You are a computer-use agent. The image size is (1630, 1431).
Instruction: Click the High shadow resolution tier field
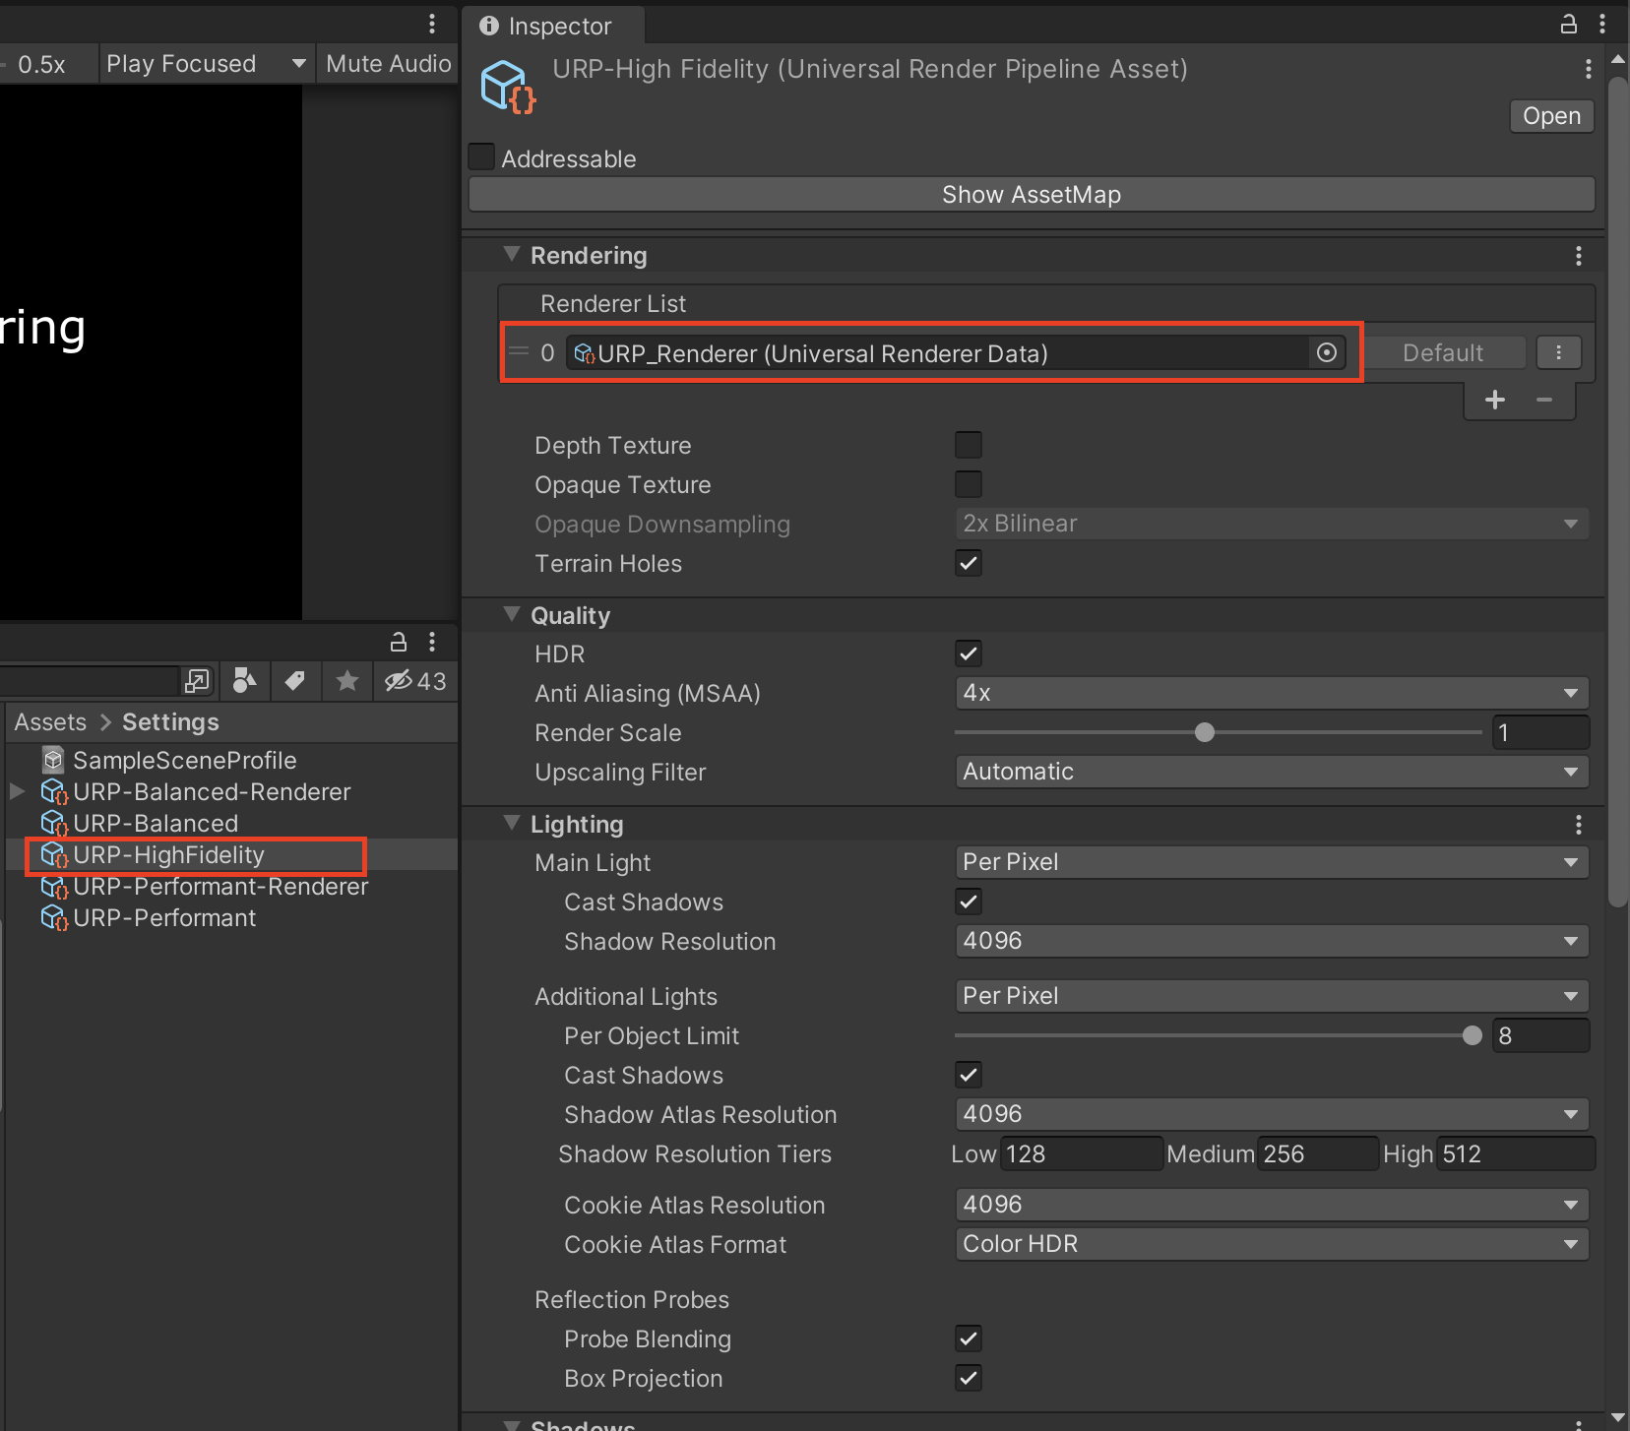coord(1516,1153)
